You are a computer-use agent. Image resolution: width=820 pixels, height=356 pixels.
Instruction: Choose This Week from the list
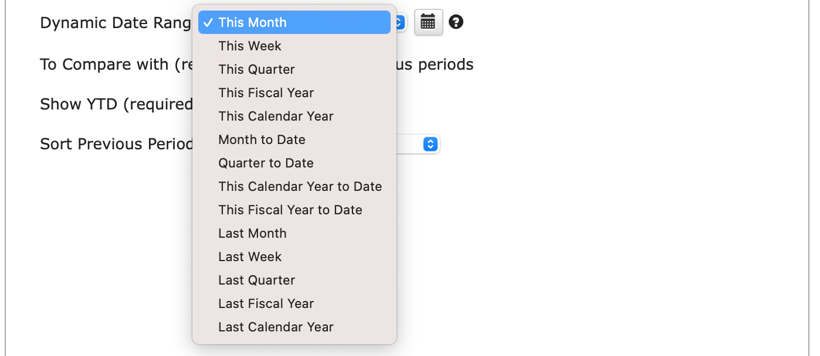[x=294, y=46]
